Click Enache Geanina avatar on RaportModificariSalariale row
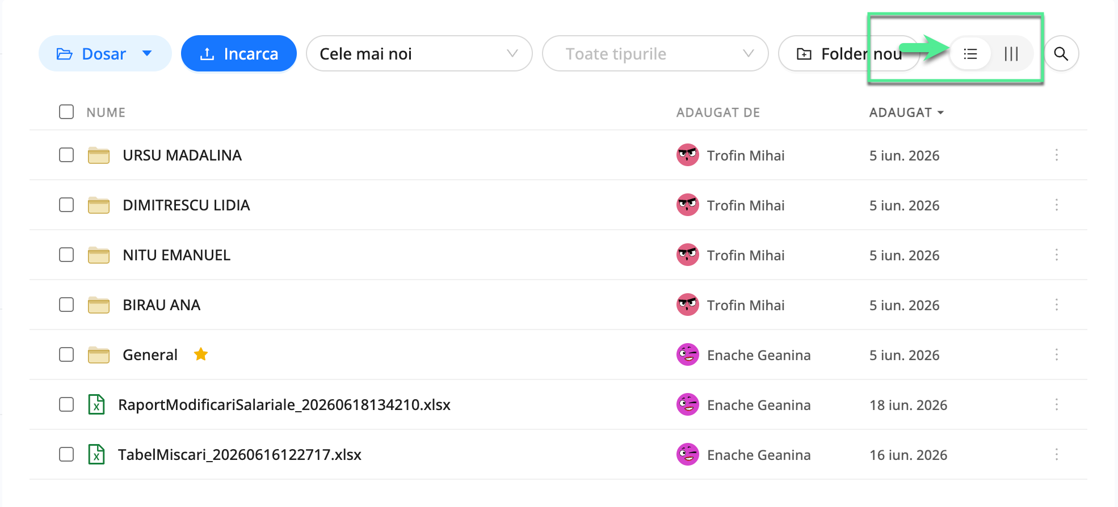1118x507 pixels. coord(688,404)
